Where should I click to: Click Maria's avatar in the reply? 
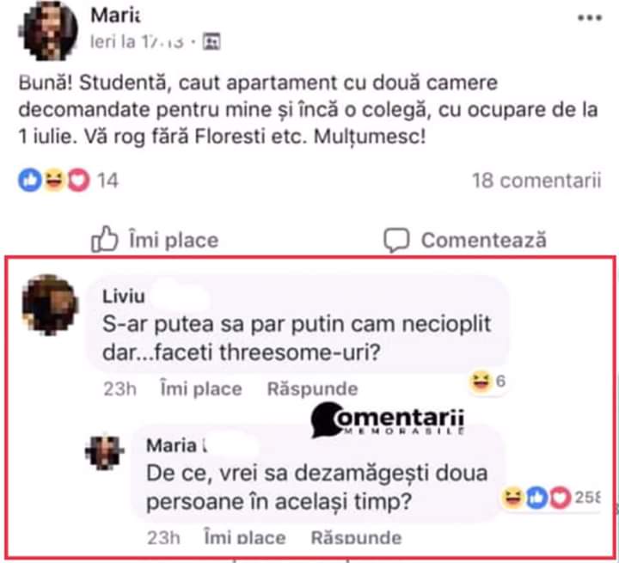[104, 452]
